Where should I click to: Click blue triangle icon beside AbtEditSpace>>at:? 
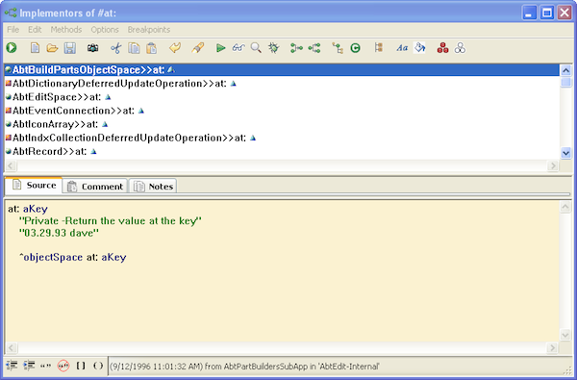(108, 97)
